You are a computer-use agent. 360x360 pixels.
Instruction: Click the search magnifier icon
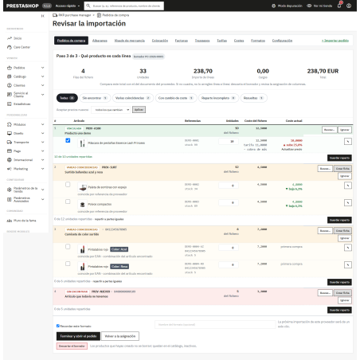pyautogui.click(x=88, y=6)
